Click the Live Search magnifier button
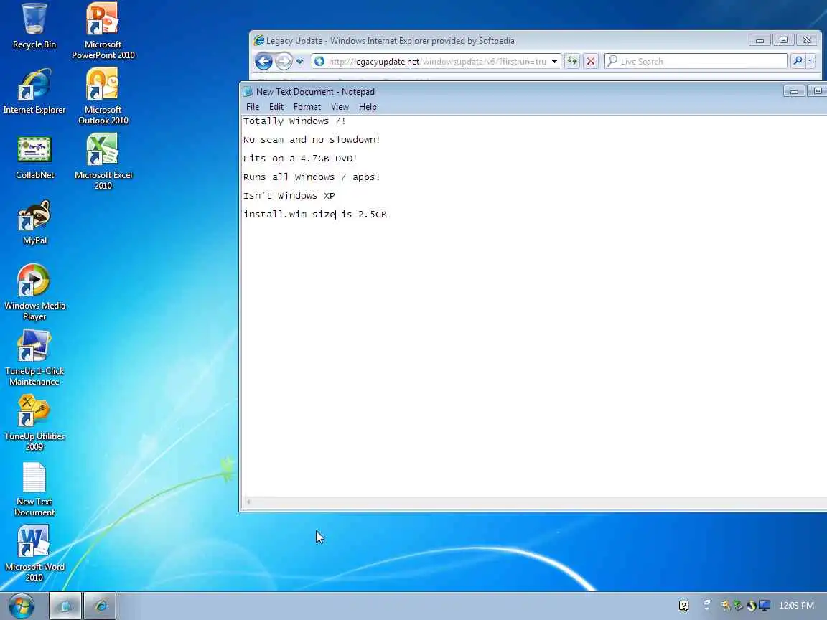The height and width of the screenshot is (620, 827). (798, 61)
